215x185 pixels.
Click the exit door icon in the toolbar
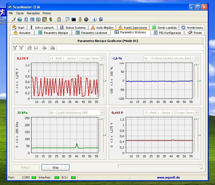pyautogui.click(x=101, y=19)
